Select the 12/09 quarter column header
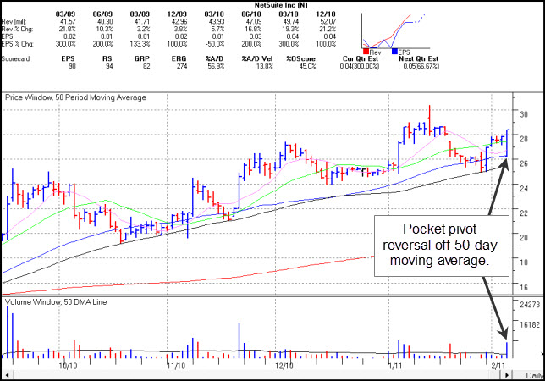Screen dimensions: 545x381 (x=177, y=14)
